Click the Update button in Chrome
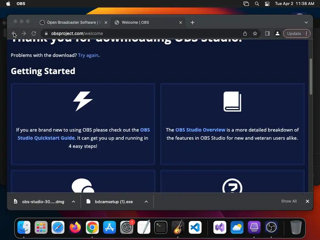 pos(294,33)
